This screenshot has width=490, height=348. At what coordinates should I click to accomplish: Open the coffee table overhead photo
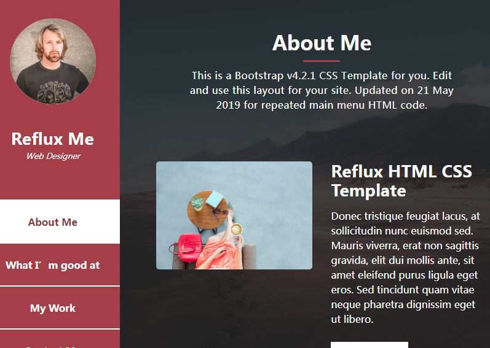coord(234,215)
